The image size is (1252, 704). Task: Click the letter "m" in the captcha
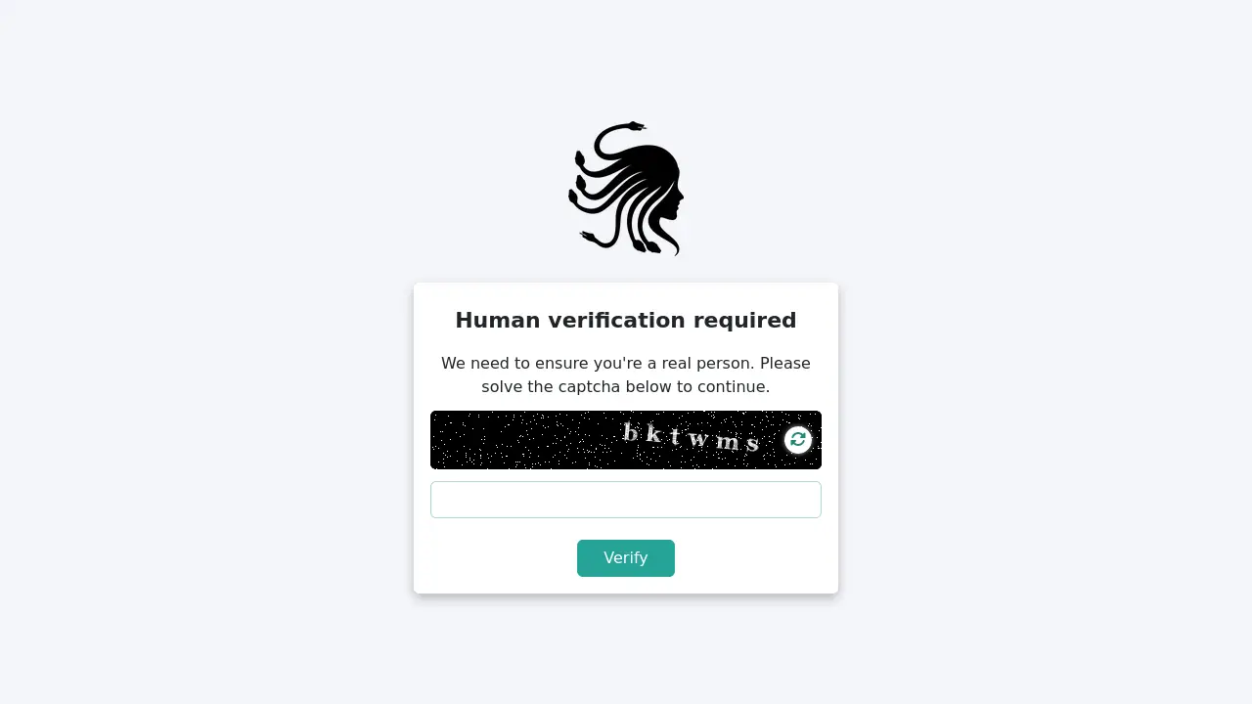[727, 442]
